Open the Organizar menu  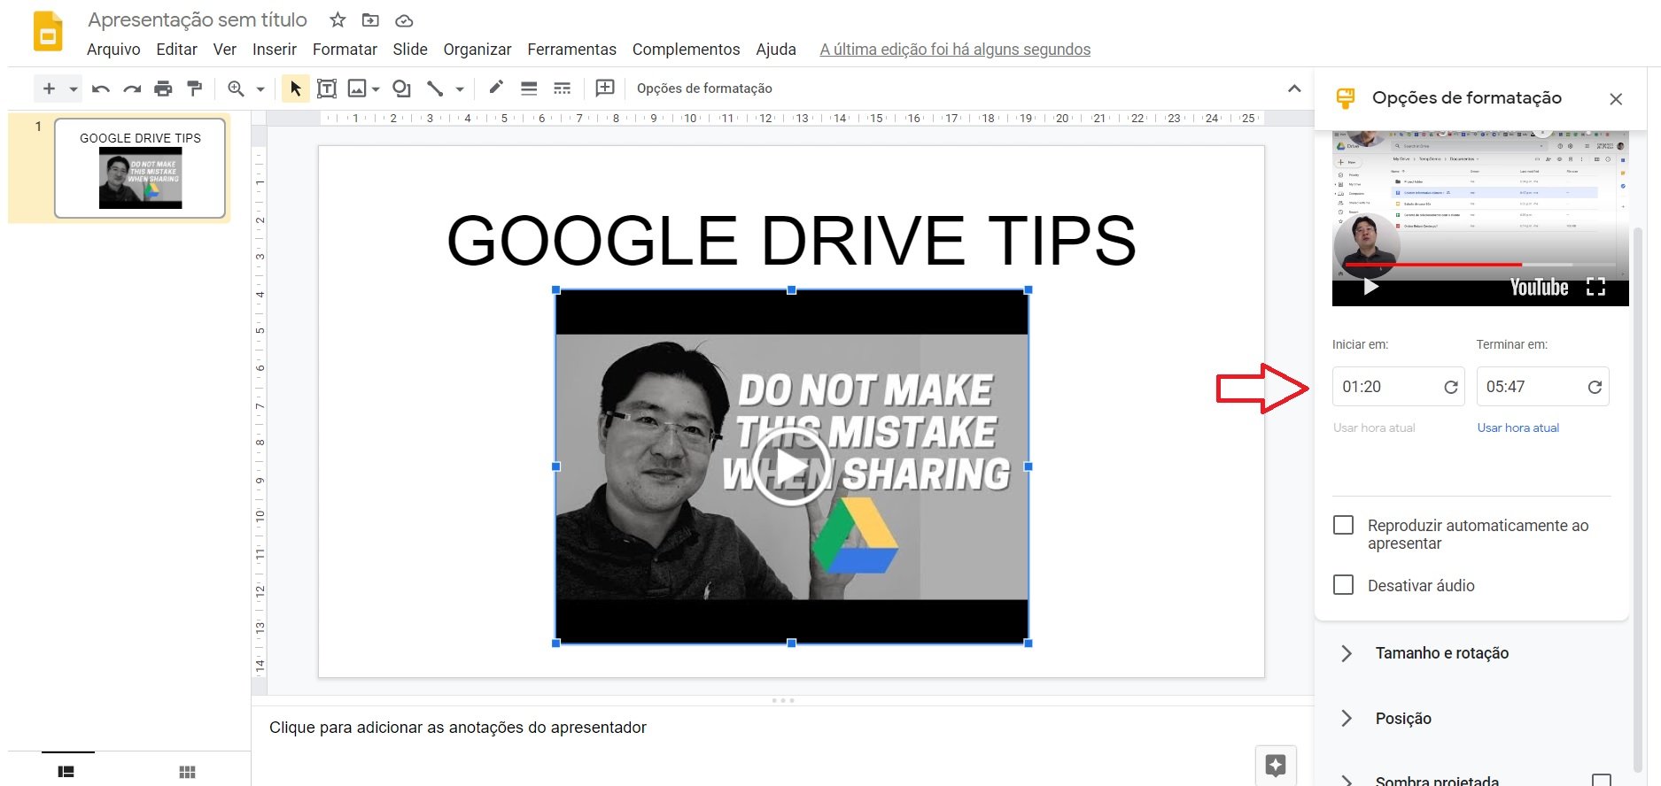(477, 50)
